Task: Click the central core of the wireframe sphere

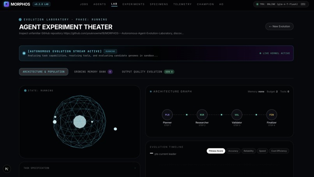Action: [80, 122]
